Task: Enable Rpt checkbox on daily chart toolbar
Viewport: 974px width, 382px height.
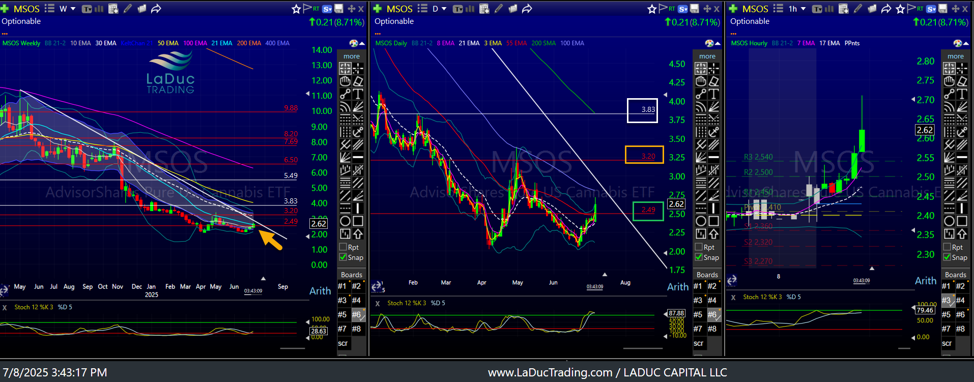Action: 699,247
